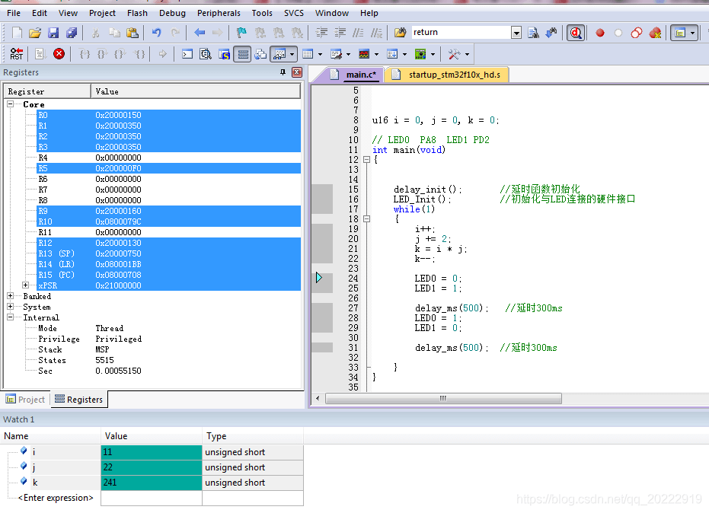The height and width of the screenshot is (513, 709).
Task: Open the SVCS menu
Action: pos(294,13)
